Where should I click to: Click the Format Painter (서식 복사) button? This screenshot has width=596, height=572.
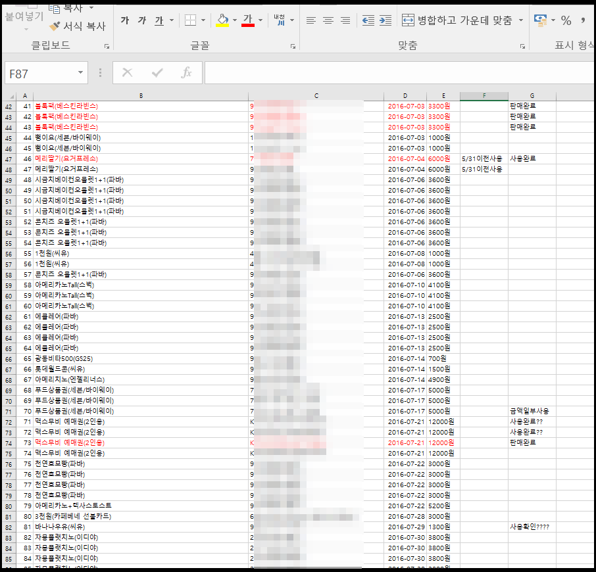[x=77, y=26]
